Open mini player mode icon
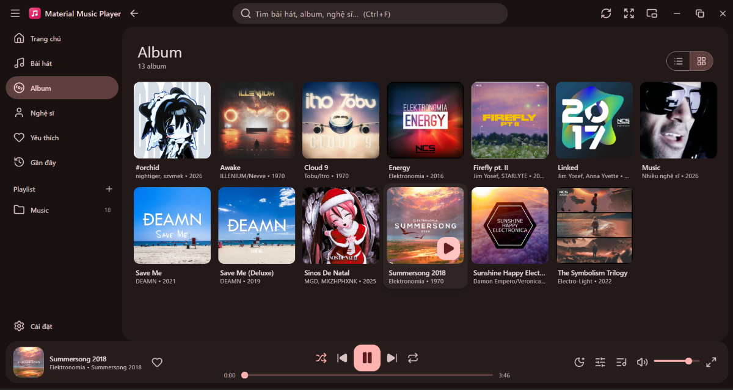This screenshot has height=390, width=733. pos(652,13)
